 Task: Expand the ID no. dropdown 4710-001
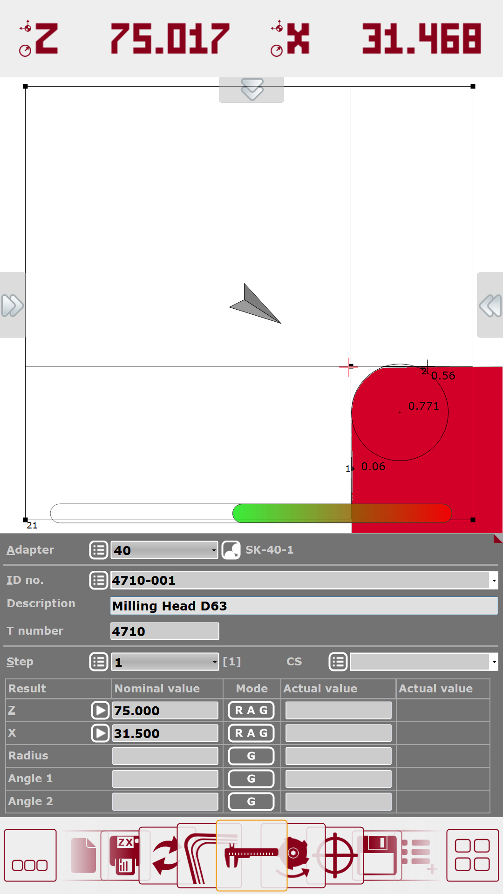click(494, 580)
